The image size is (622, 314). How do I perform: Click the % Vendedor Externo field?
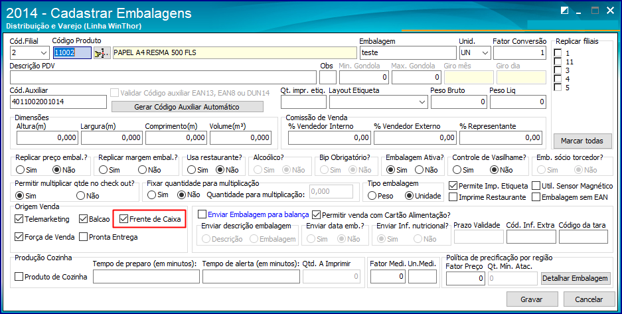pos(416,137)
